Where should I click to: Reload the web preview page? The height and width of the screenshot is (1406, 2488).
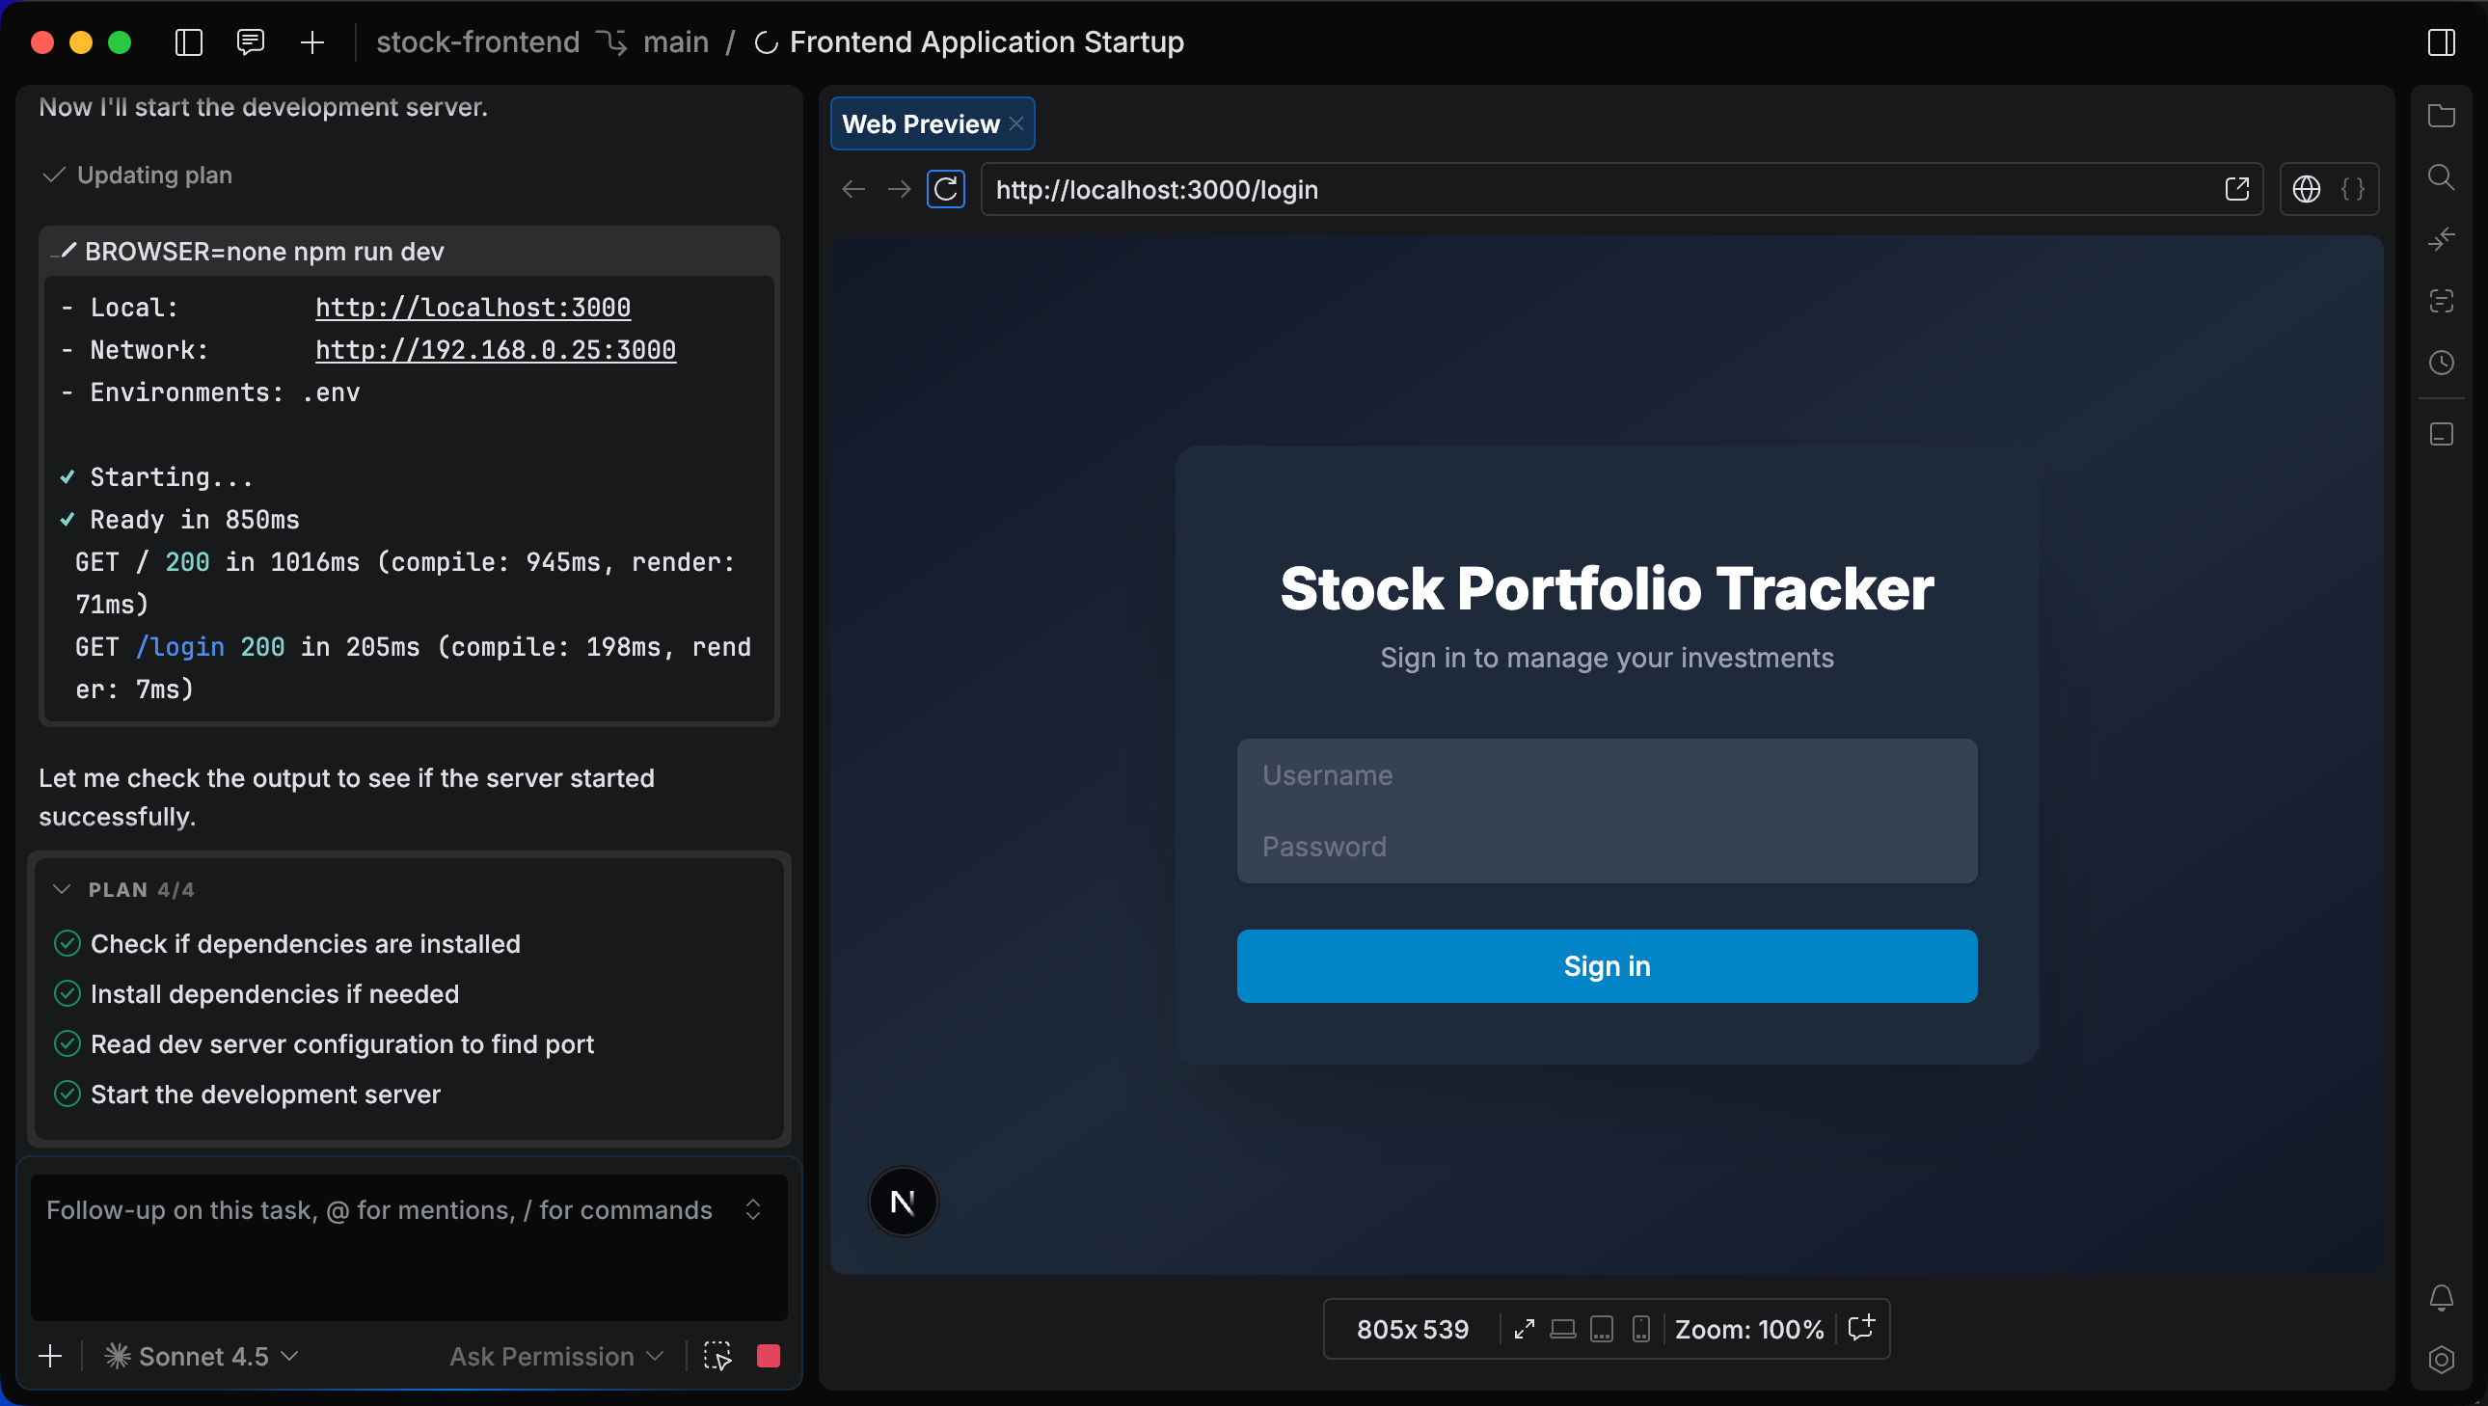point(946,189)
